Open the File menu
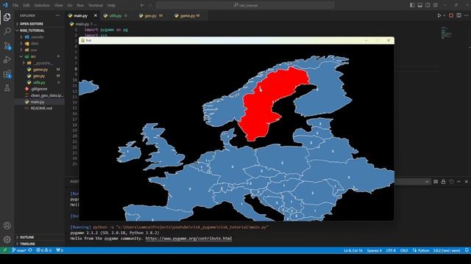471x264 pixels. [15, 5]
